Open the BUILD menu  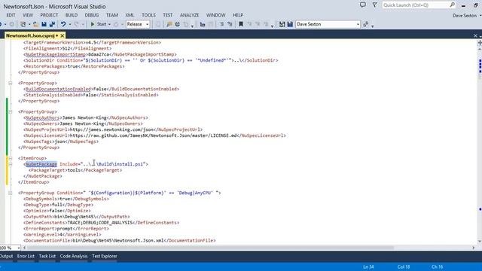[x=72, y=15]
